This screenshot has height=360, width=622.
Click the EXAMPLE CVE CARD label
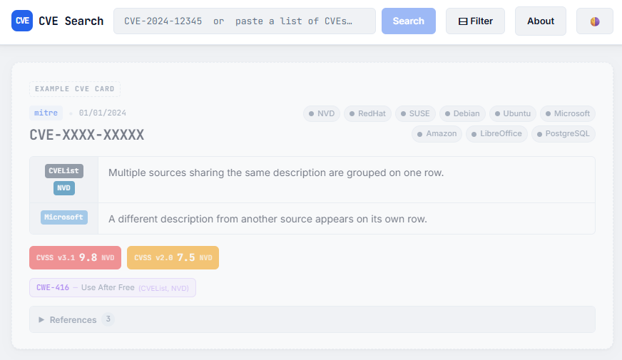point(75,89)
